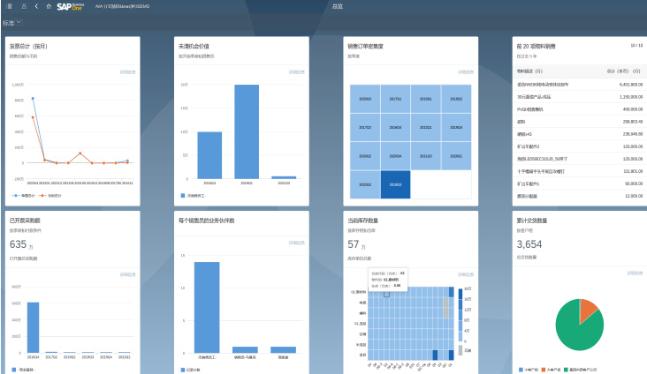The image size is (647, 374).
Task: Select the 矿山车配件1 row
Action: pos(580,183)
